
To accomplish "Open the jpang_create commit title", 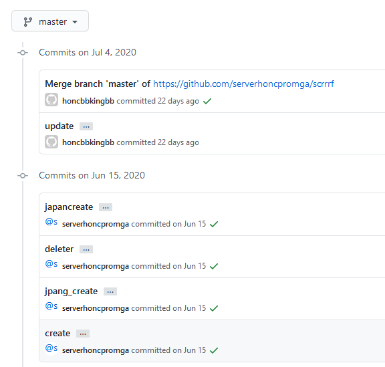I will click(72, 291).
